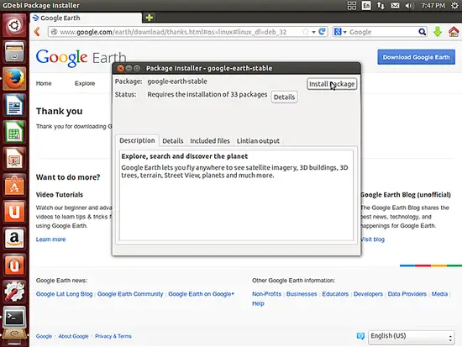Open the Amazon launcher icon
The width and height of the screenshot is (462, 347).
pyautogui.click(x=14, y=239)
